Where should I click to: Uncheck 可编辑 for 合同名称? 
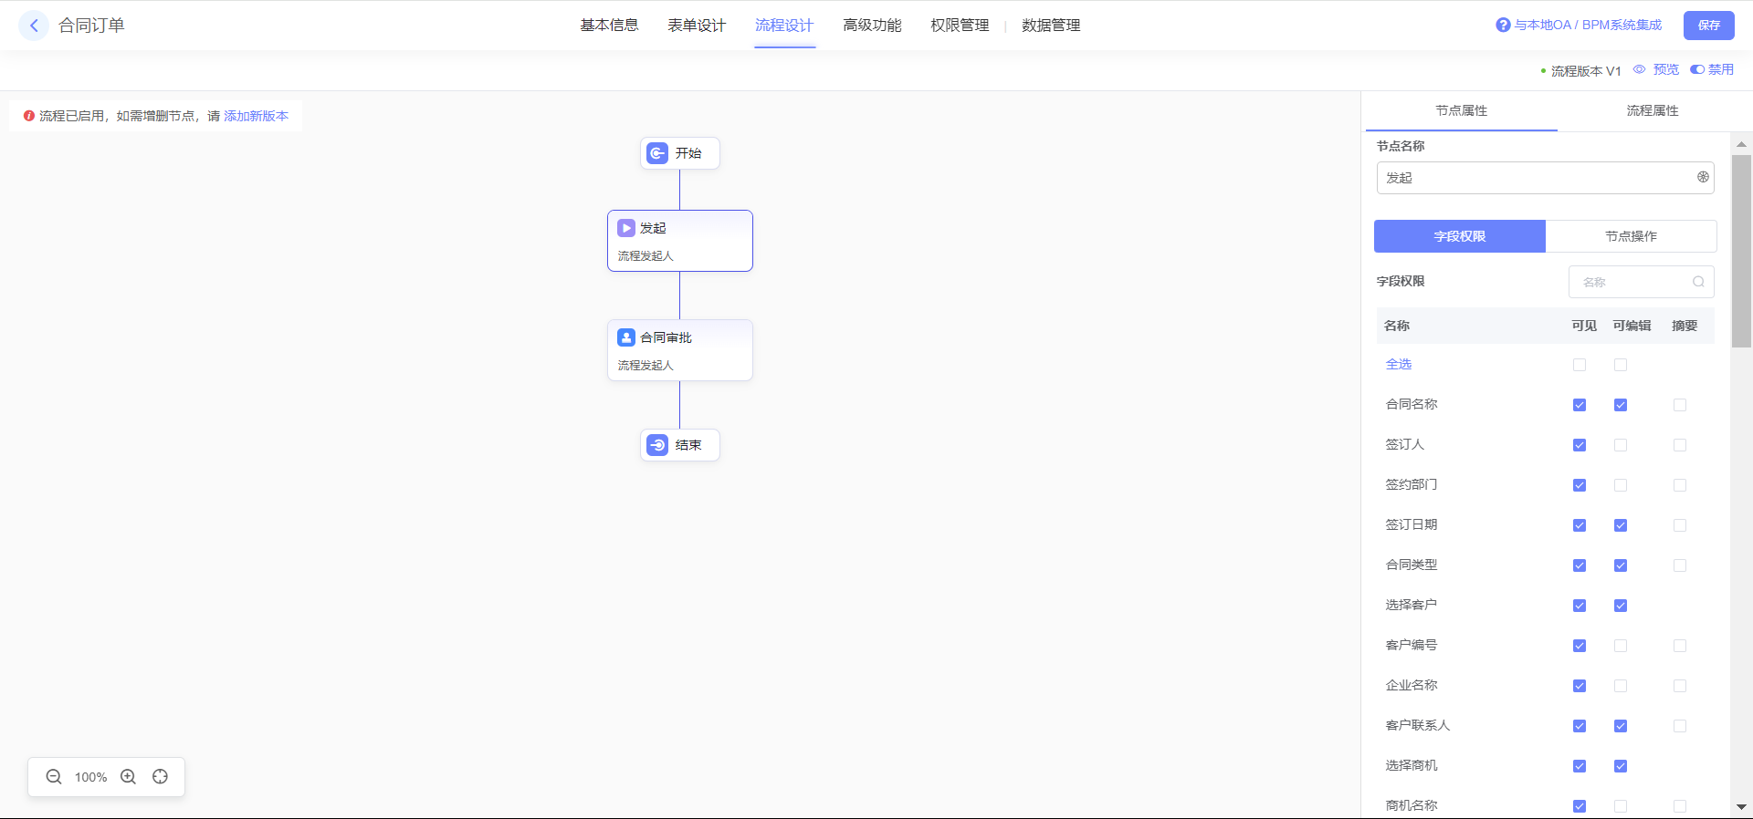pyautogui.click(x=1621, y=405)
